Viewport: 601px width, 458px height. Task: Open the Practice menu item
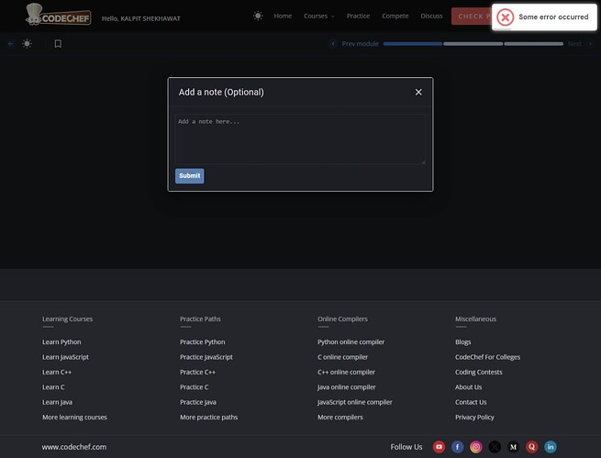[x=358, y=17]
